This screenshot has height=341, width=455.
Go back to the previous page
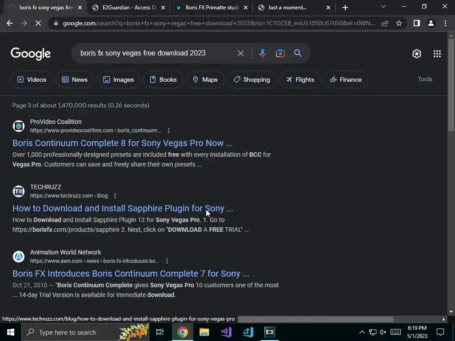(10, 23)
